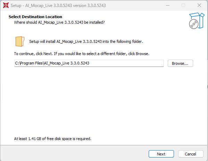Minimize the Setup window
208x161 pixels.
point(168,6)
